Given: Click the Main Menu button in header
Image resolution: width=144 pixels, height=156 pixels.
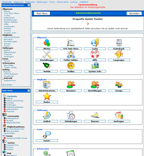Looking at the screenshot, I should (x=42, y=13).
